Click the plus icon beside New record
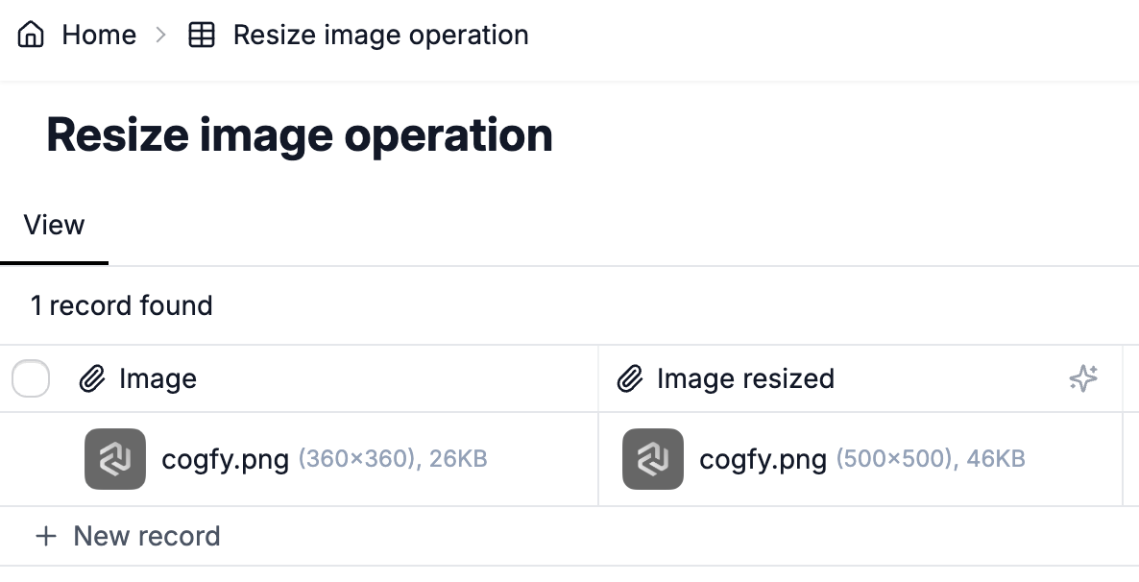 tap(46, 536)
